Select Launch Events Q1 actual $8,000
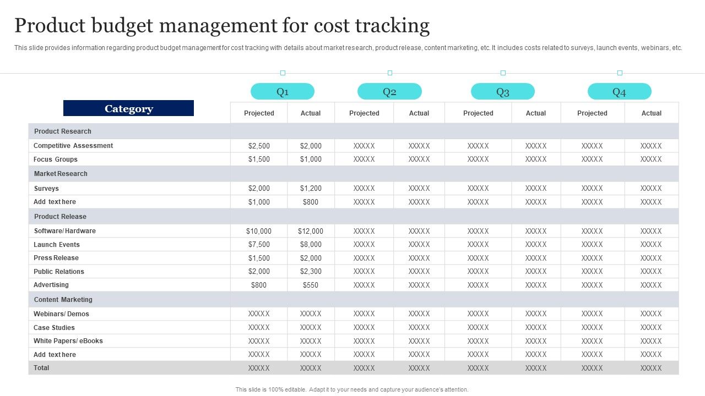Viewport: 705px width, 396px height. pos(311,245)
